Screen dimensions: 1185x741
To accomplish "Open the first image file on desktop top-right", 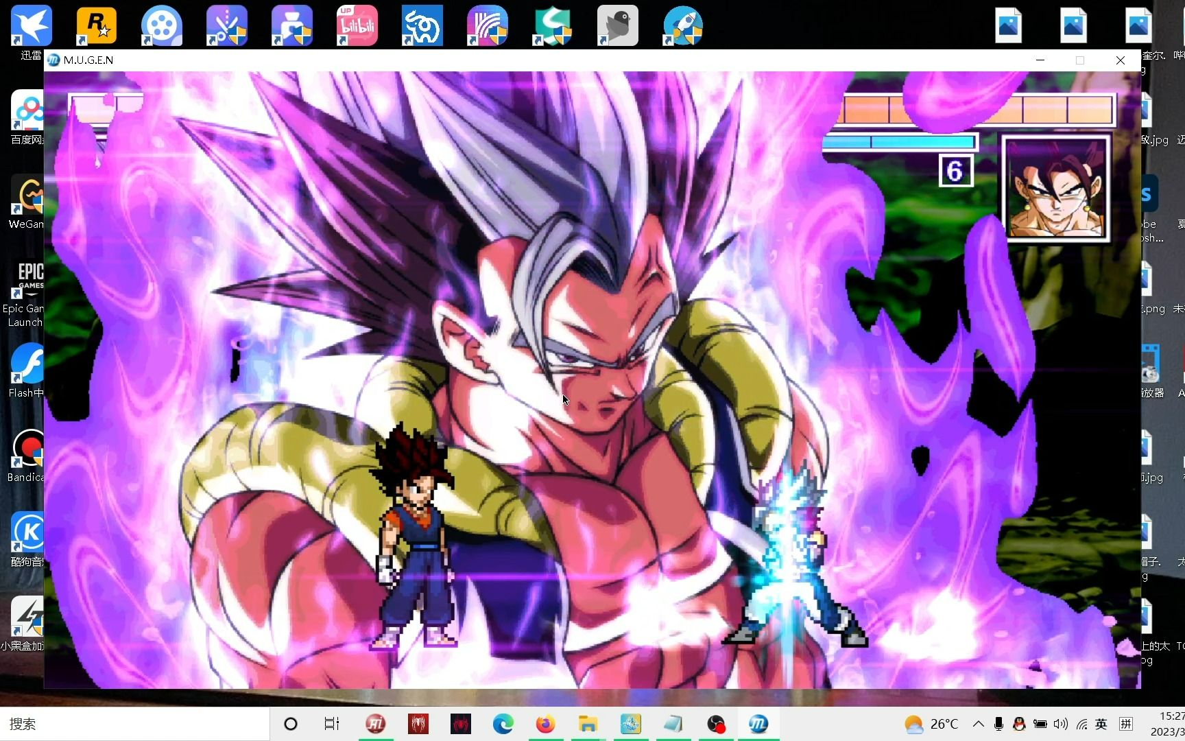I will pyautogui.click(x=1008, y=25).
